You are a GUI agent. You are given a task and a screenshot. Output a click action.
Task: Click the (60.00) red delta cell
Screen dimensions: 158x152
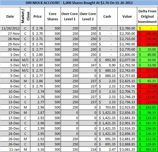click(147, 33)
